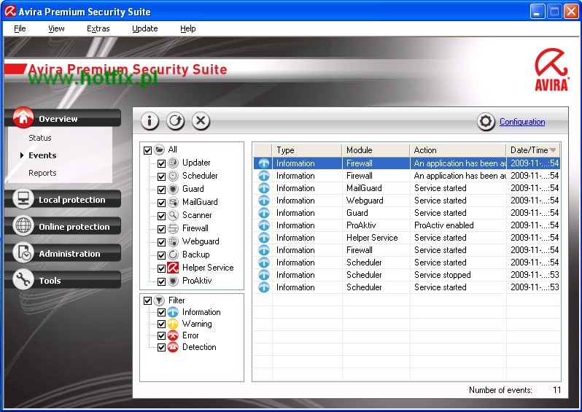Click the delete events (X) toolbar icon
Viewport: 582px width, 412px height.
coord(201,121)
